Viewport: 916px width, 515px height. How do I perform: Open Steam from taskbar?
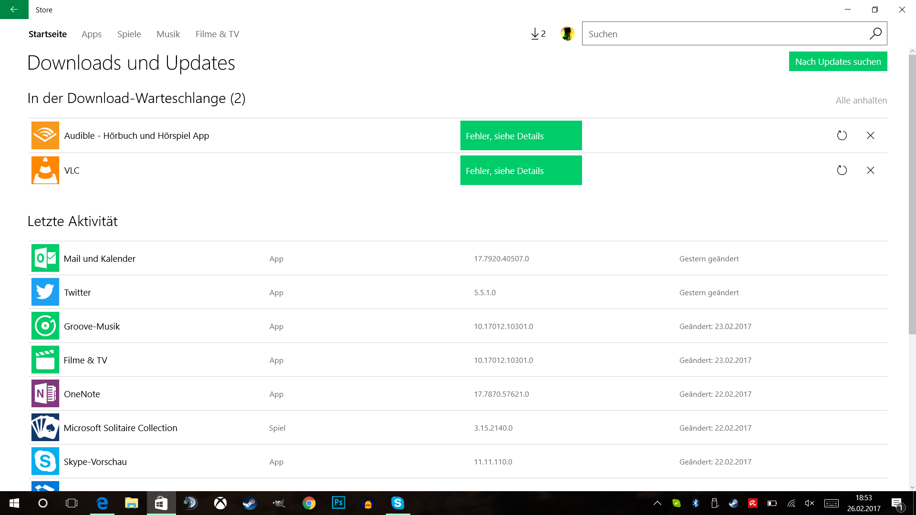click(x=250, y=503)
